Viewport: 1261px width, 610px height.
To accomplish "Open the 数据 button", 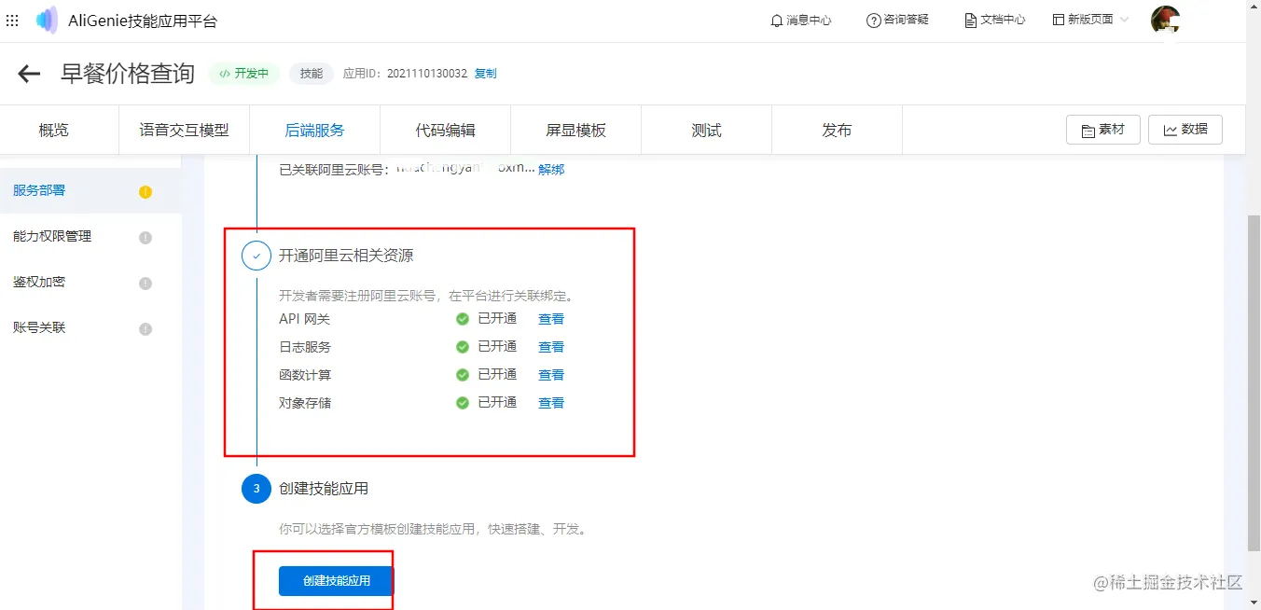I will 1185,130.
